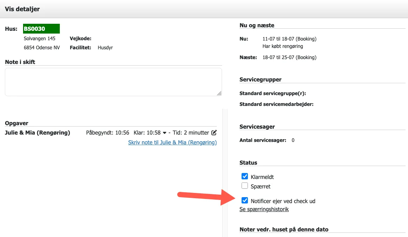Click the 'Standard servicegruppe(r):' label
The width and height of the screenshot is (408, 237).
coord(273,93)
